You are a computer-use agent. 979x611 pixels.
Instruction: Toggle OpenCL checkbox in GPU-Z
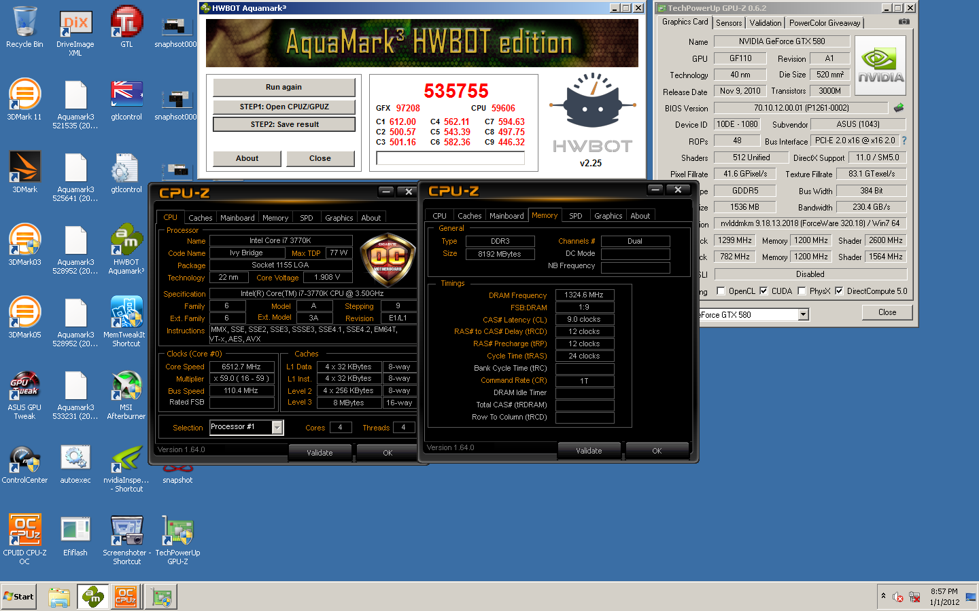click(x=721, y=291)
